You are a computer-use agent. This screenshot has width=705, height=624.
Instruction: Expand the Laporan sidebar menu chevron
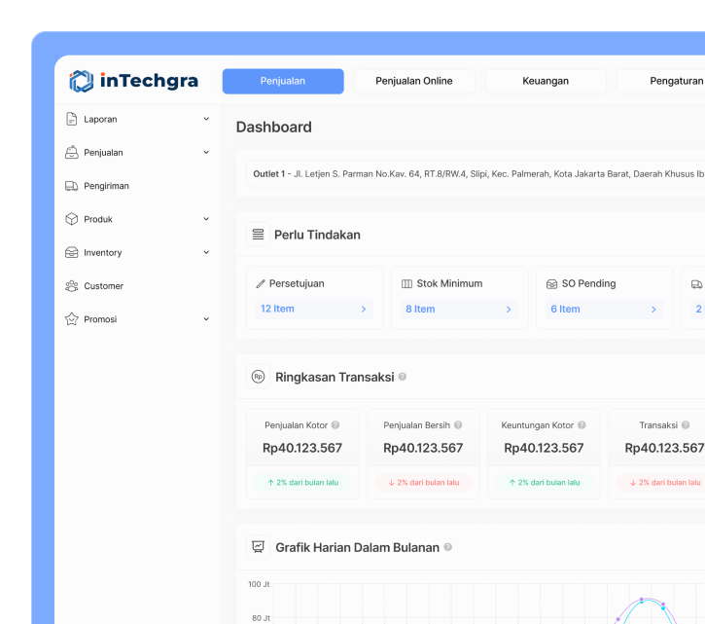pyautogui.click(x=206, y=119)
